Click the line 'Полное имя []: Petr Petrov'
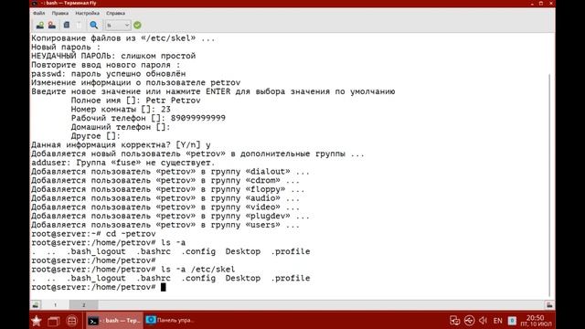The image size is (585, 329). [136, 101]
